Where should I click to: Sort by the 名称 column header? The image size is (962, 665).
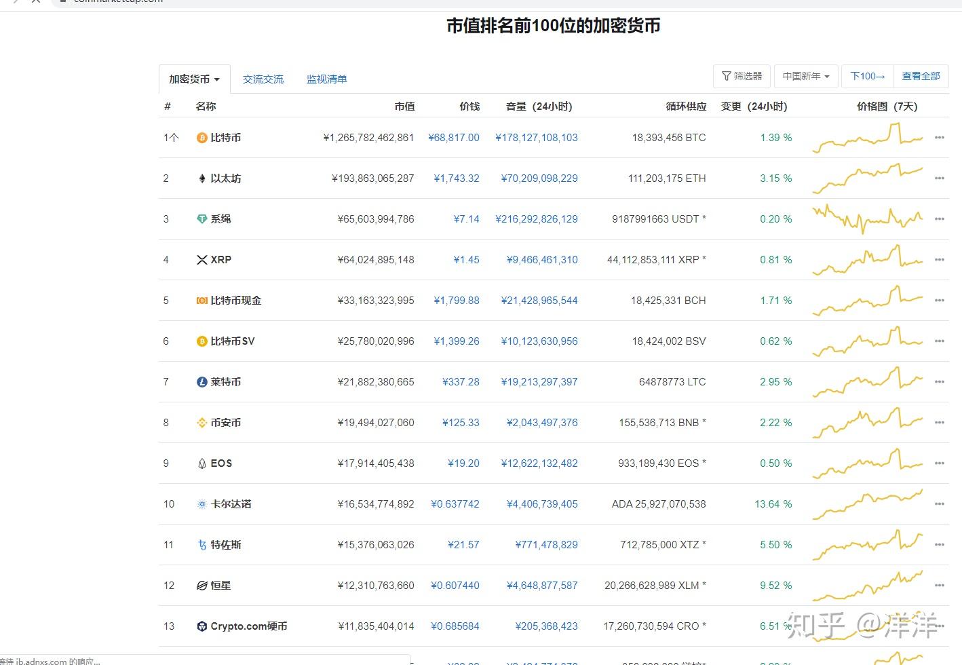pyautogui.click(x=206, y=107)
